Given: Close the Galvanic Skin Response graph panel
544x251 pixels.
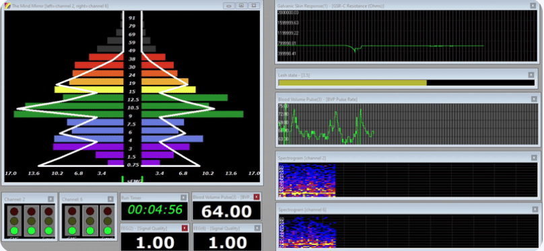Looking at the screenshot, I should [x=533, y=5].
